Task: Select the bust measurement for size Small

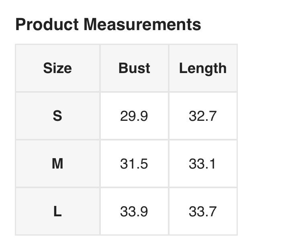Action: tap(134, 116)
